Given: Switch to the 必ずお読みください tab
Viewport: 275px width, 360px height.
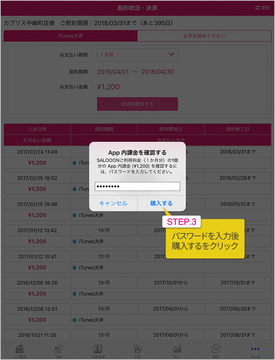Looking at the screenshot, I should coord(204,36).
